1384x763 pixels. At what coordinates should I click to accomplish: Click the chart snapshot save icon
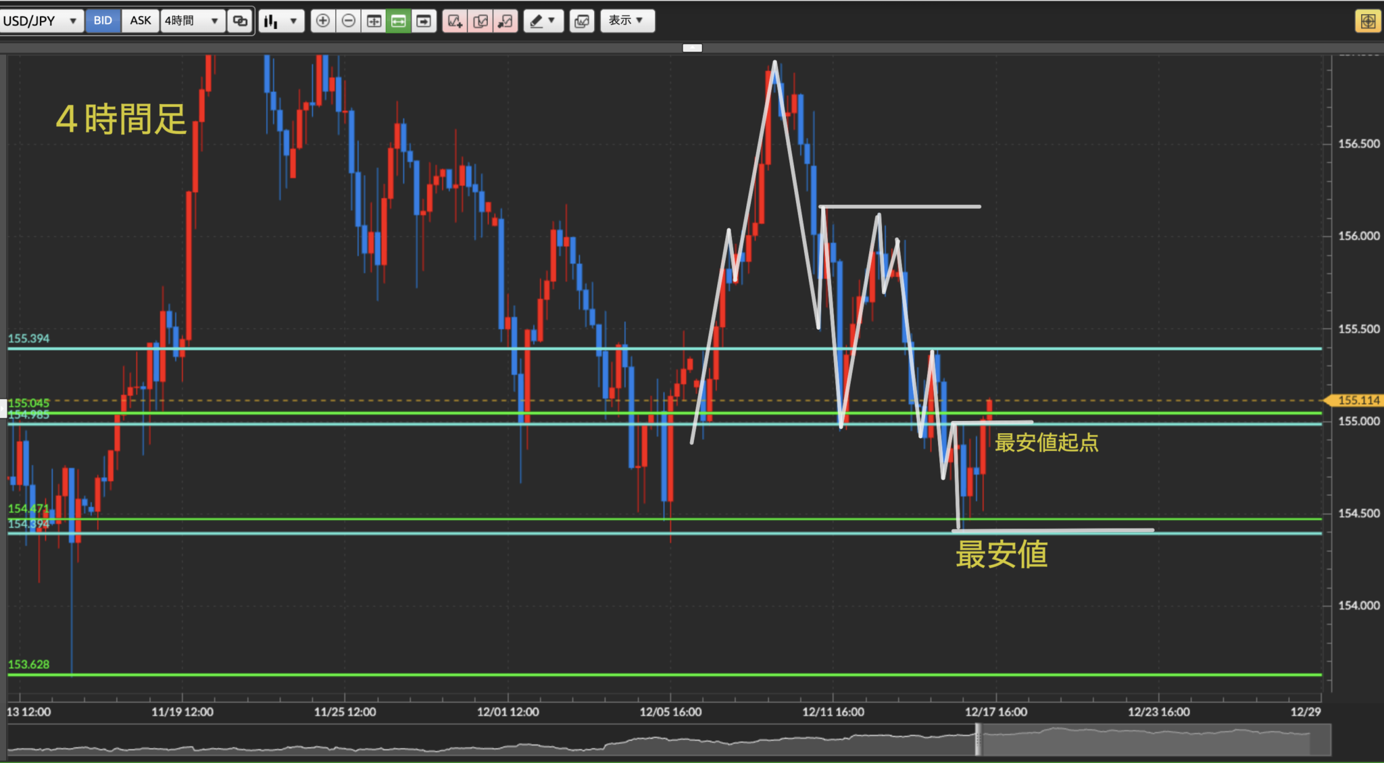point(581,21)
